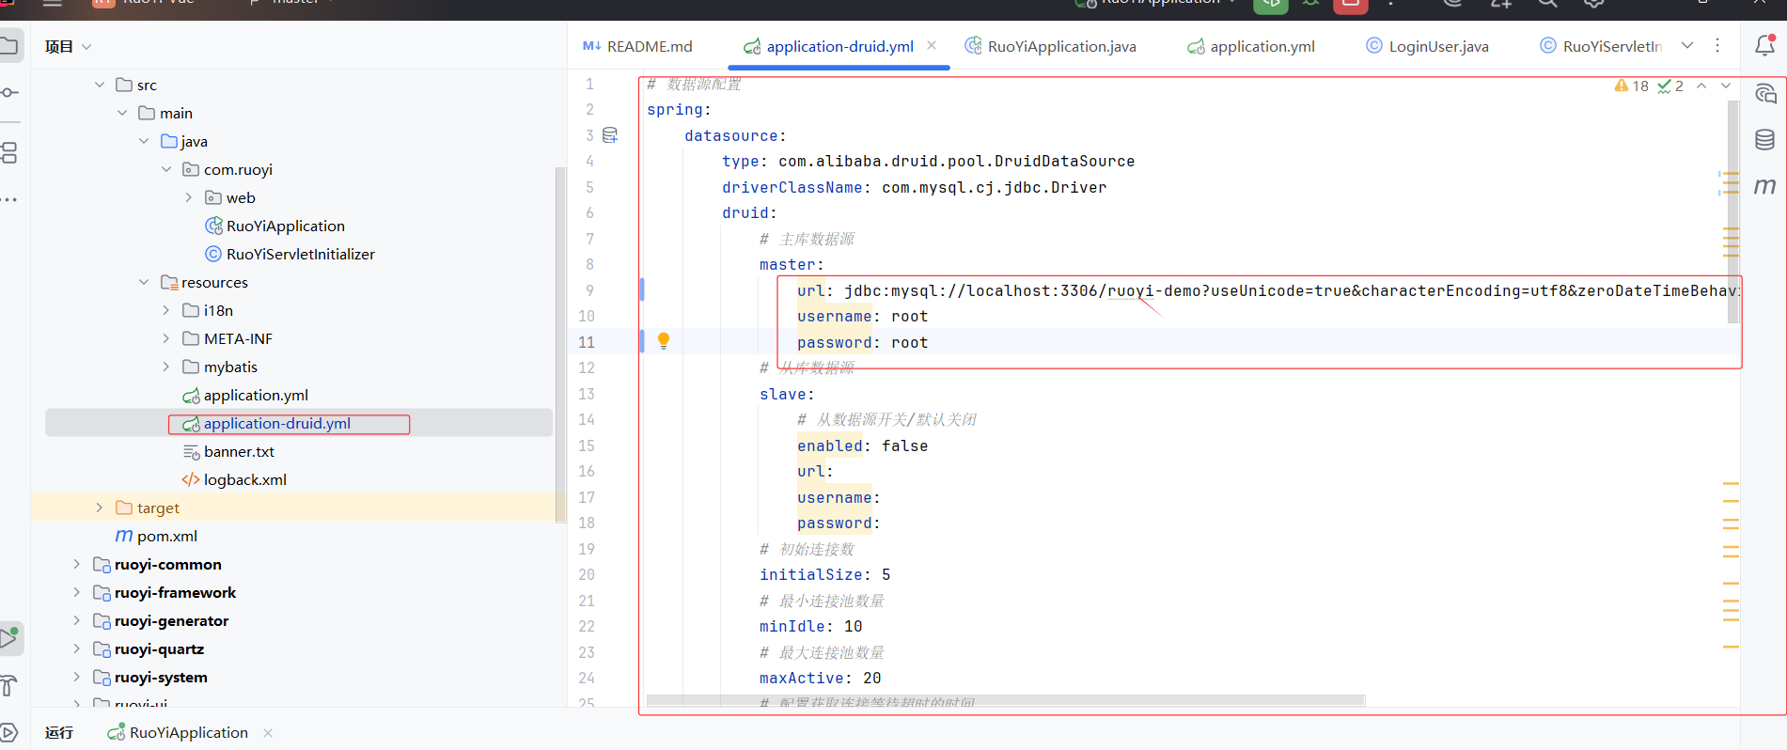
Task: Select RuoYiServletInitializer in project tree
Action: pyautogui.click(x=290, y=254)
